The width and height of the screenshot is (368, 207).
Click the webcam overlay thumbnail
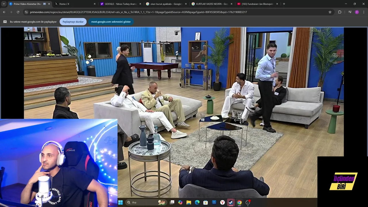59,163
